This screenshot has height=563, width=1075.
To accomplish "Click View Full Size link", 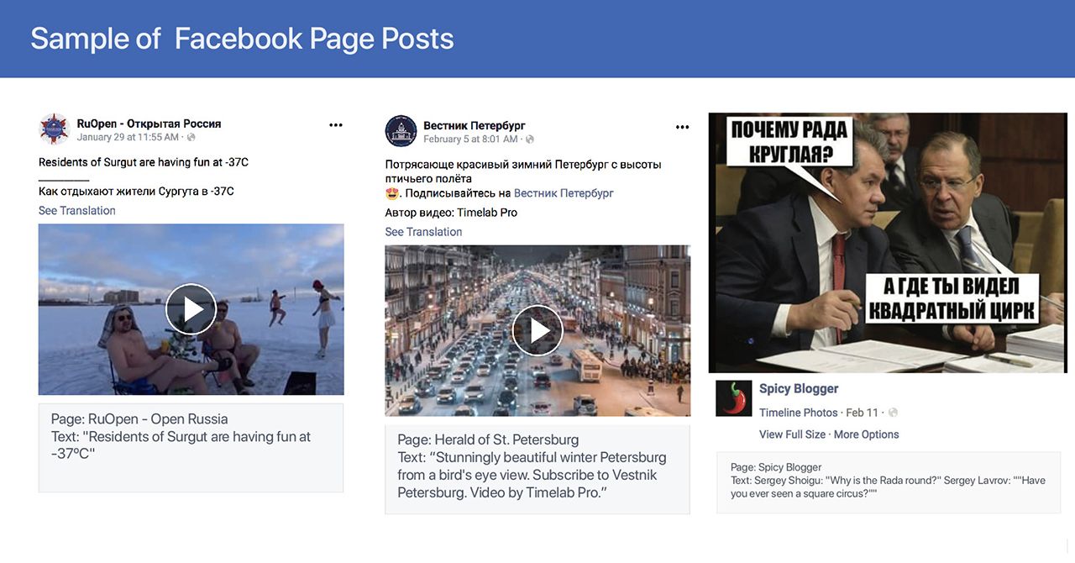I will [x=792, y=434].
